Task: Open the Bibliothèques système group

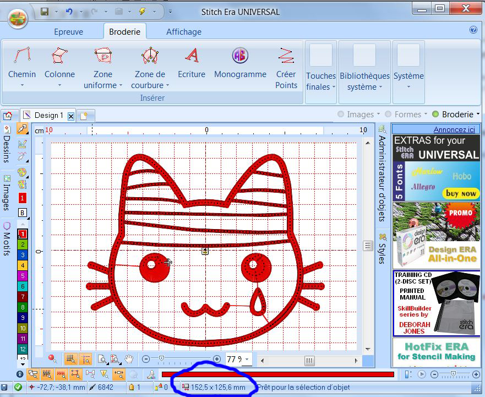Action: coord(364,72)
